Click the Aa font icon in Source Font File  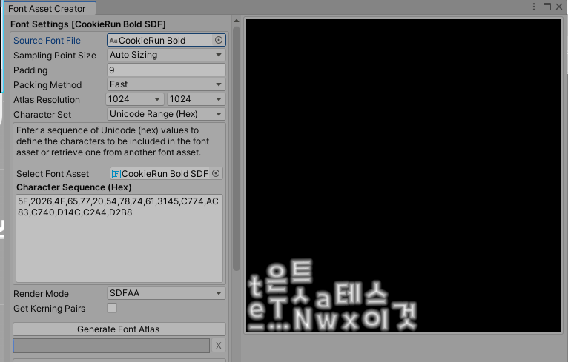tap(113, 41)
